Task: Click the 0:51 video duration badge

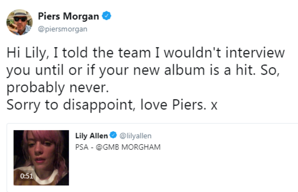Action: [27, 176]
